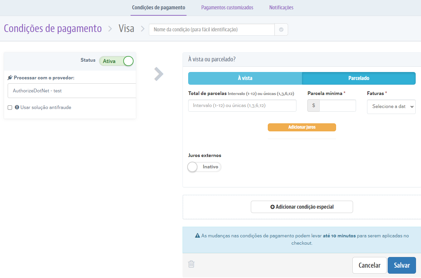
Task: Open the Notificações tab
Action: click(281, 7)
